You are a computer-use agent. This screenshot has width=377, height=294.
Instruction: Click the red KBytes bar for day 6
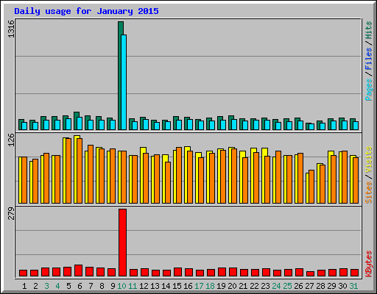pos(78,270)
